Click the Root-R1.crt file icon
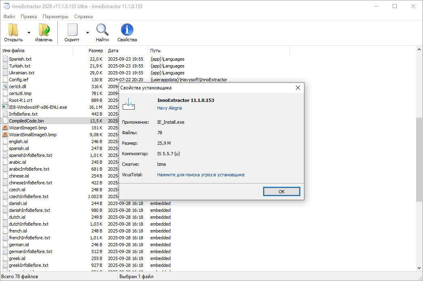The height and width of the screenshot is (281, 423). [5, 100]
